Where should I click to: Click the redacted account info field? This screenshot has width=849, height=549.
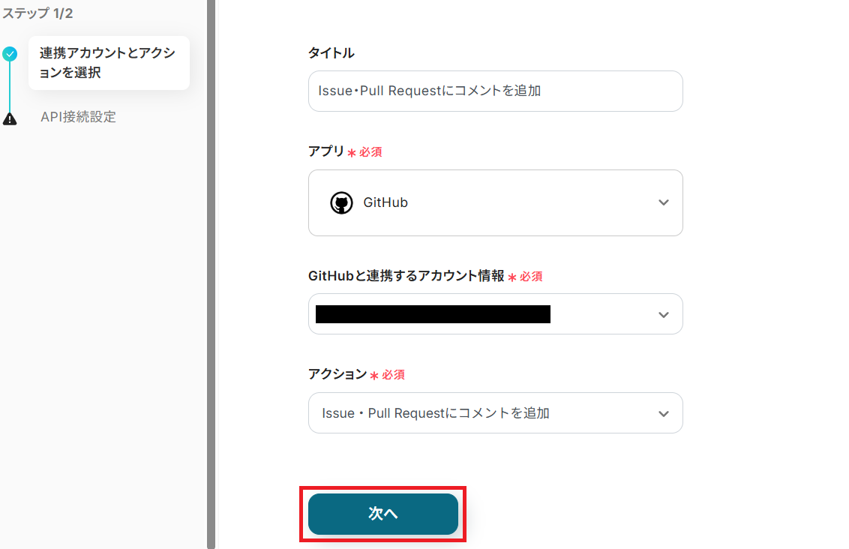[x=433, y=314]
